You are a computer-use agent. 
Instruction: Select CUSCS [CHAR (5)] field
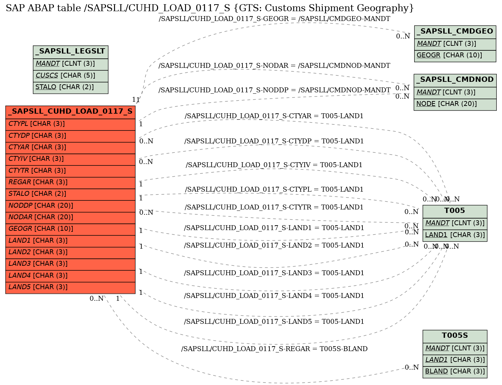pyautogui.click(x=71, y=76)
